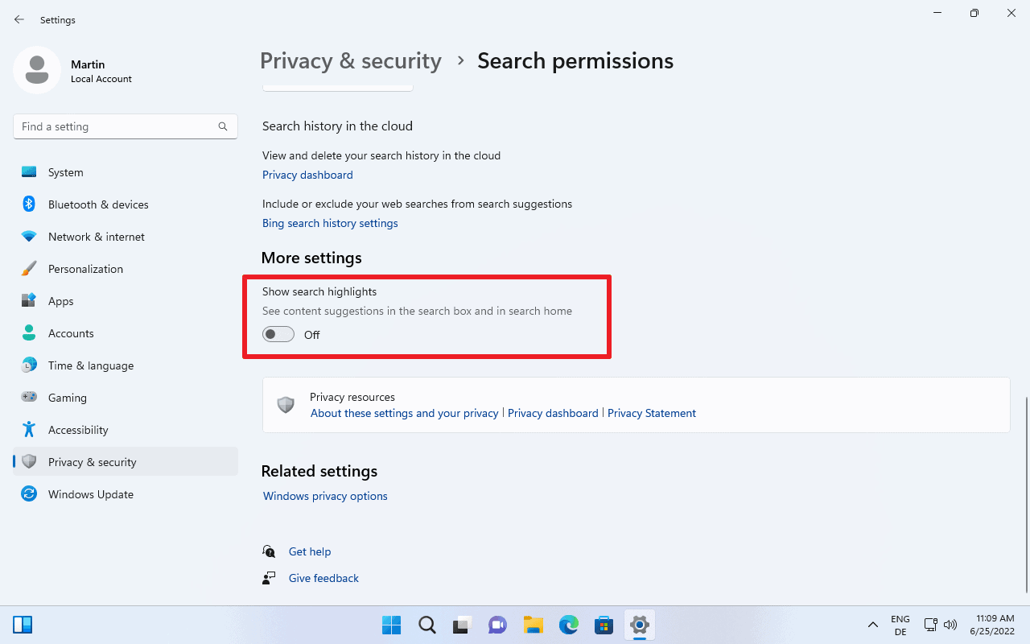The image size is (1030, 644).
Task: Open the Accounts settings label
Action: point(71,333)
